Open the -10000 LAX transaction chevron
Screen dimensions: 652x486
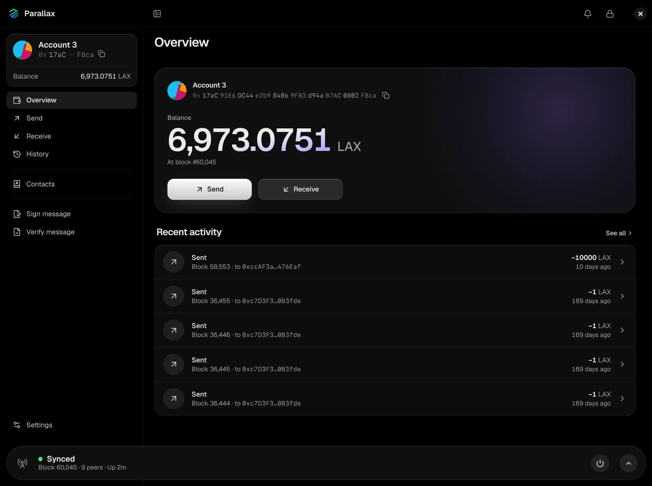coord(622,262)
